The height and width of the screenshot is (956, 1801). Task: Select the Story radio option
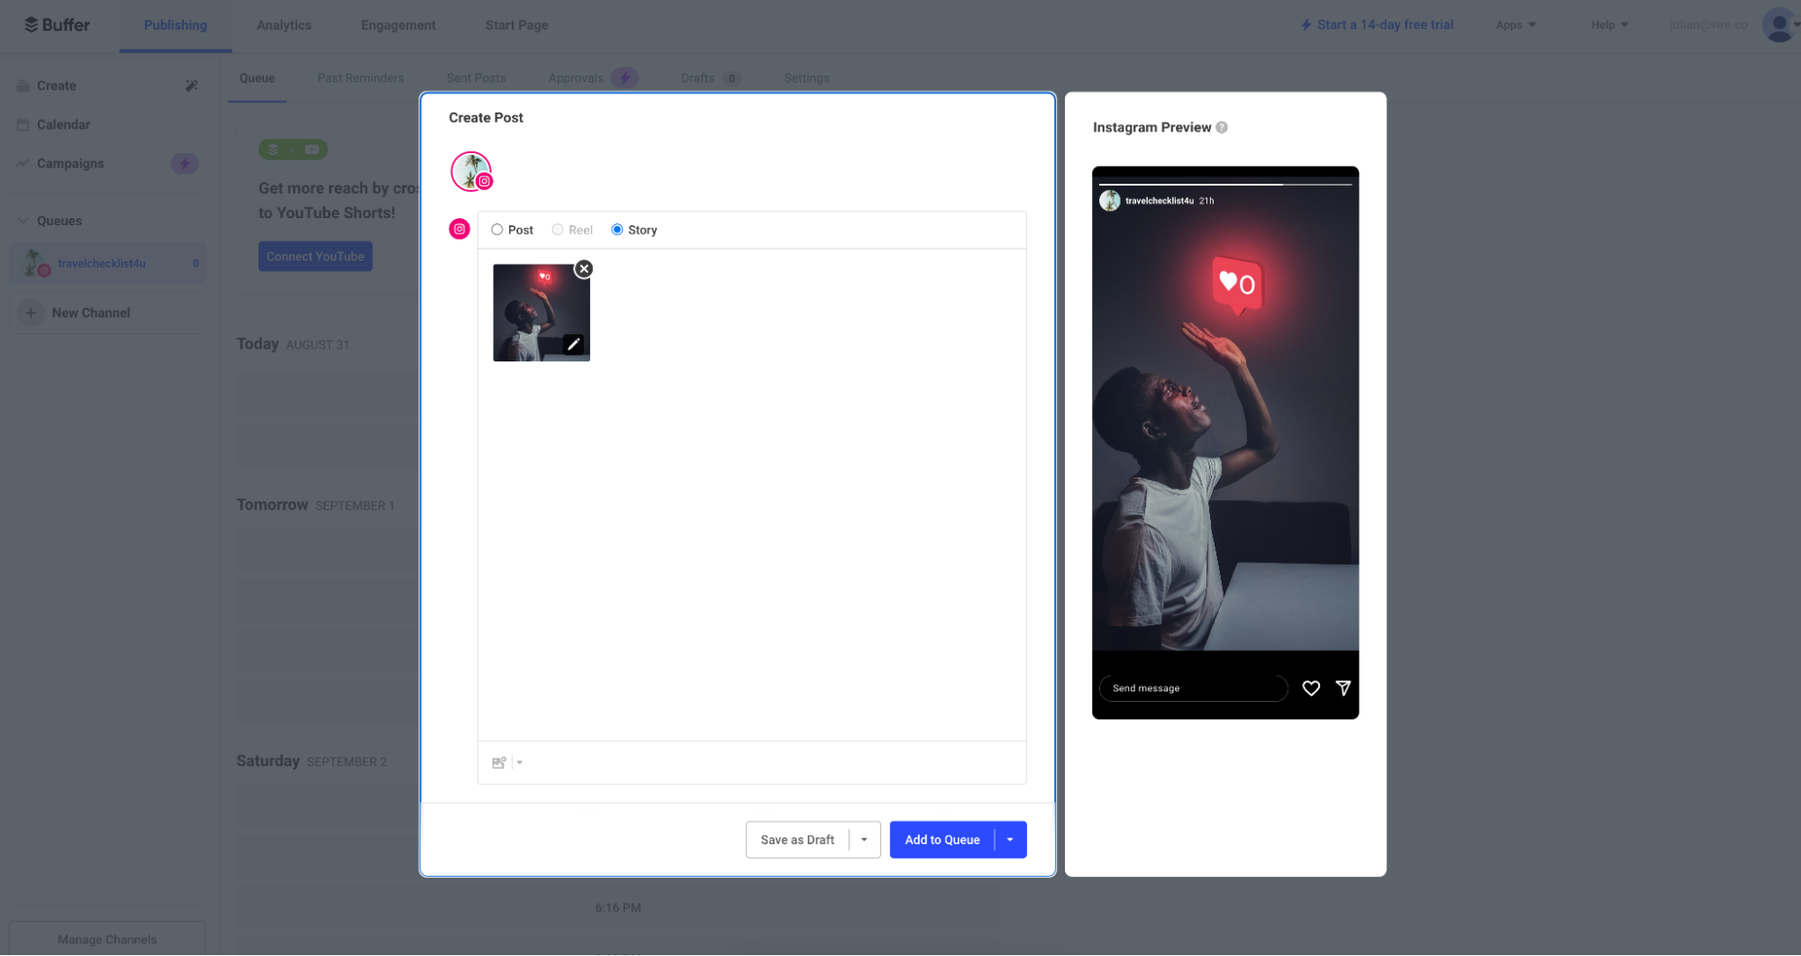coord(617,230)
